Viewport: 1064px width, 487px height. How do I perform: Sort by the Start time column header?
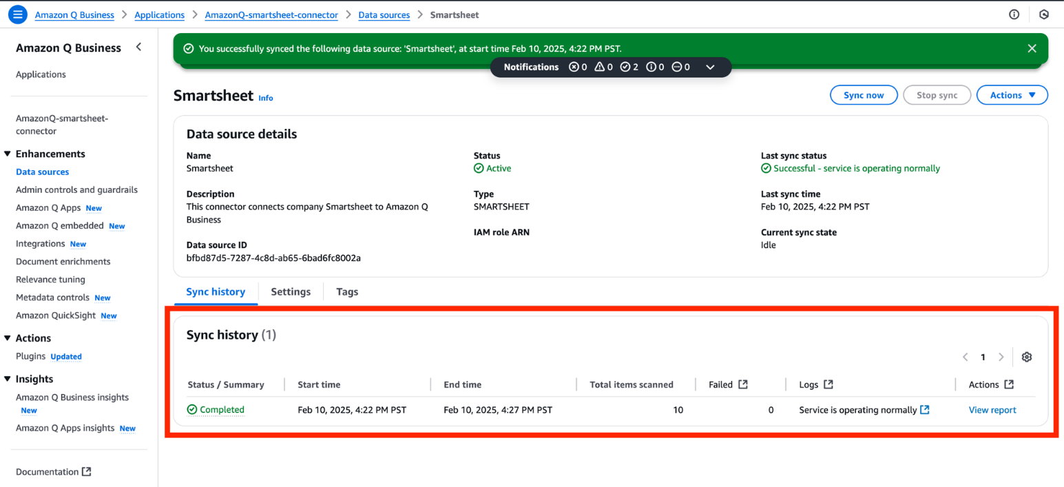pos(319,384)
